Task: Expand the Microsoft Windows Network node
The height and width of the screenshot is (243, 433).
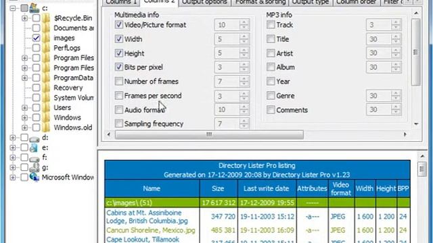Action: pyautogui.click(x=13, y=177)
